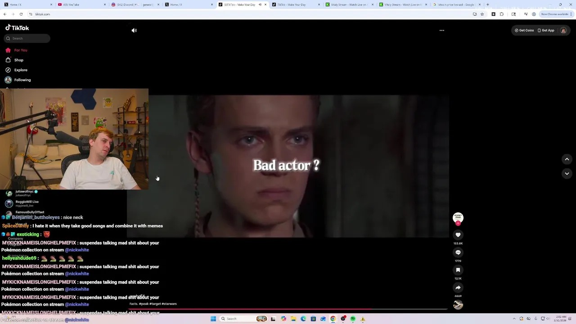Open Spotify from the taskbar
Image resolution: width=576 pixels, height=324 pixels.
[353, 319]
